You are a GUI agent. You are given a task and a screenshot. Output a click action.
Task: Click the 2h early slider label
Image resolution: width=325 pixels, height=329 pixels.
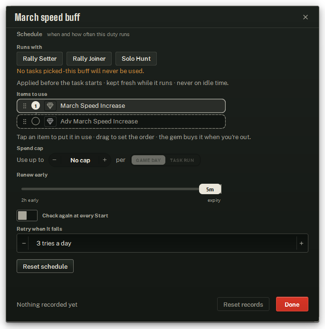pos(30,200)
